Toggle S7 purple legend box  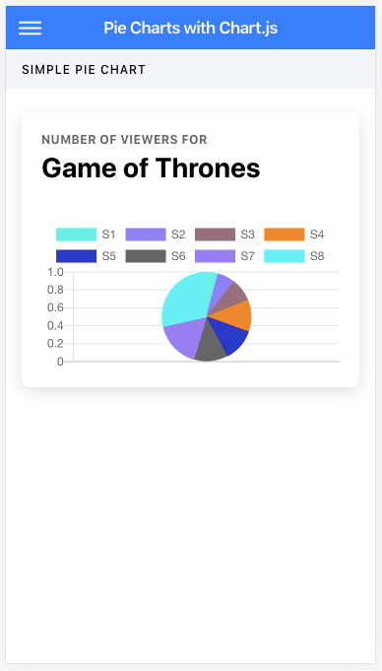(x=216, y=256)
